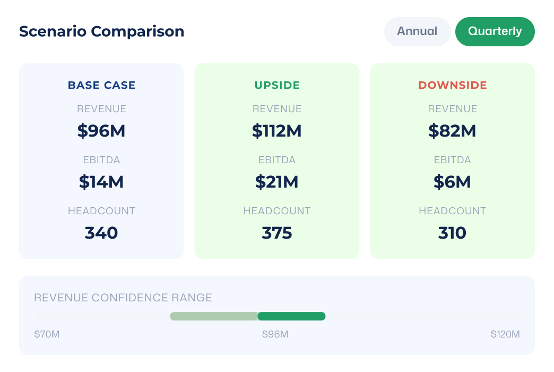Click the $120M range maximum label
The width and height of the screenshot is (554, 372).
(505, 334)
